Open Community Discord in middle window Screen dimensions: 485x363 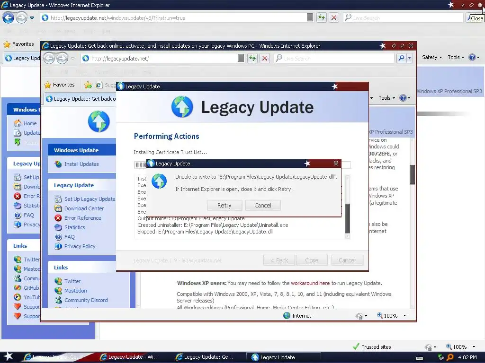86,300
